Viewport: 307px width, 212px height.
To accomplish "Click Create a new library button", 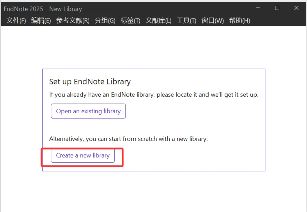I will coord(83,156).
